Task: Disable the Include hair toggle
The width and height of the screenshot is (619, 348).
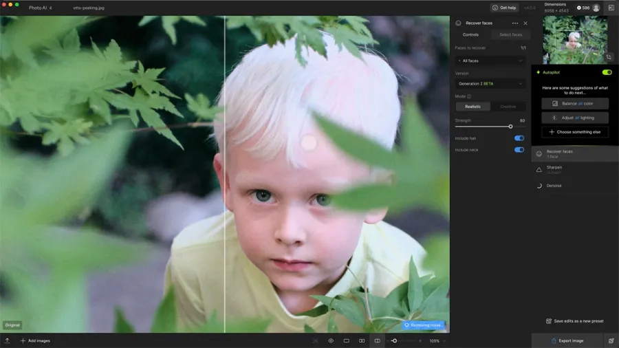Action: pyautogui.click(x=519, y=138)
